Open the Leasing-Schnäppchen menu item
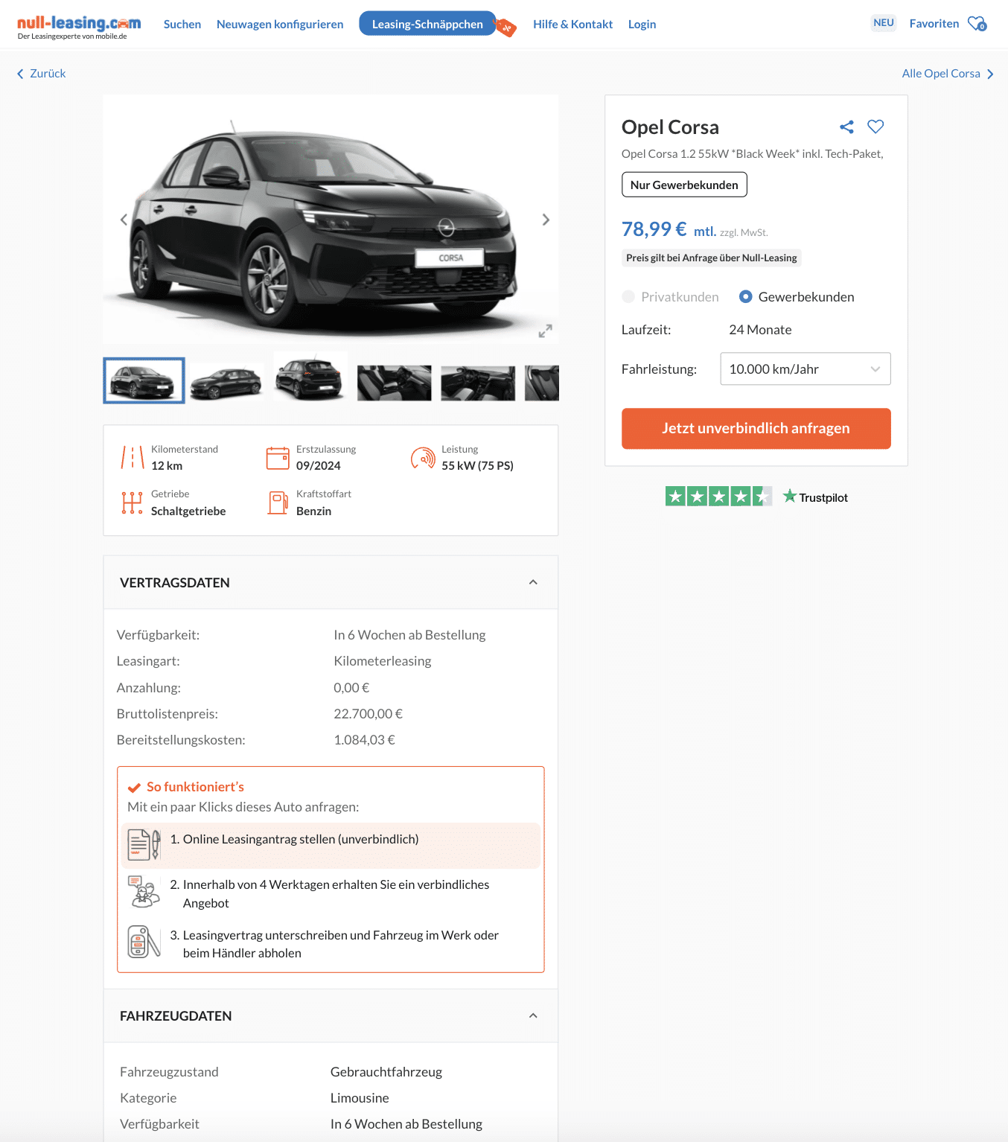The height and width of the screenshot is (1142, 1008). pos(427,24)
